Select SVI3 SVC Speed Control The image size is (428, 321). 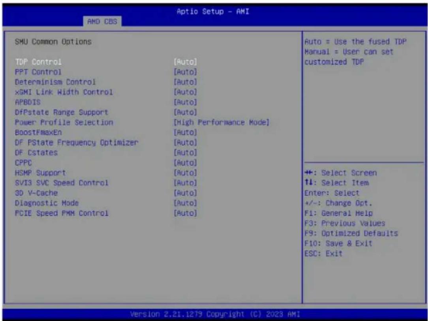[62, 183]
